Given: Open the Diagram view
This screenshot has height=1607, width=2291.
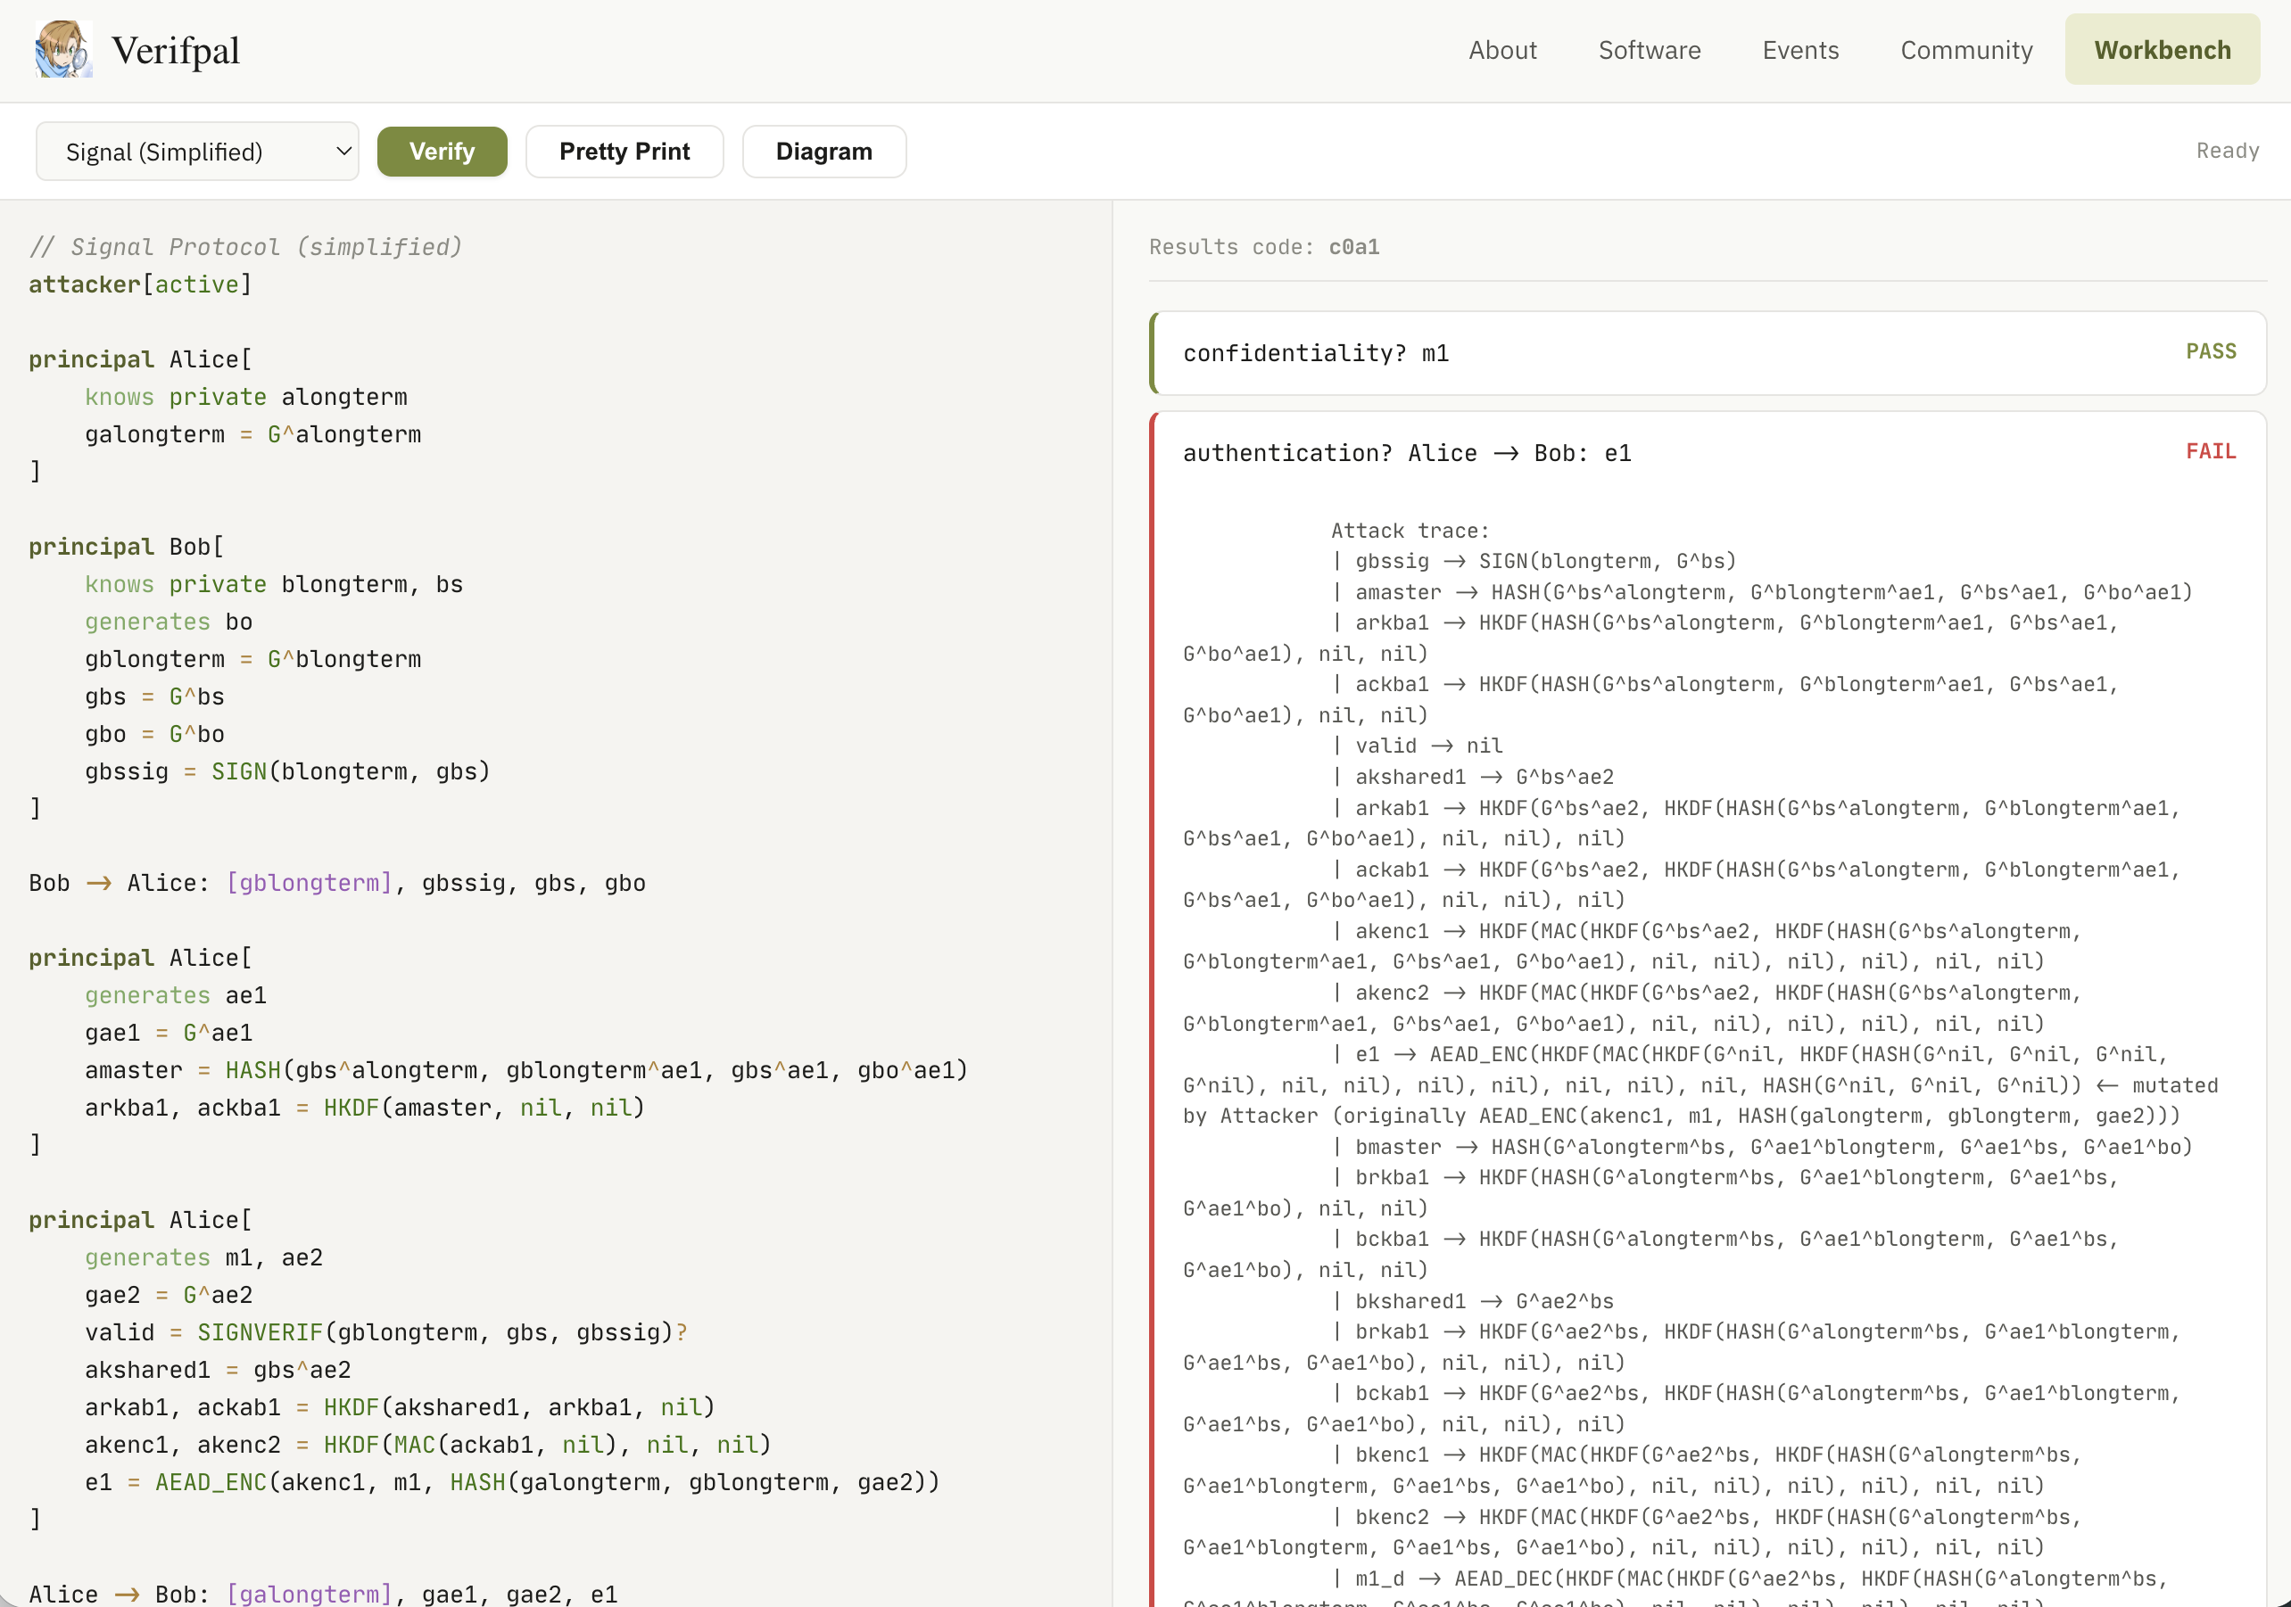Looking at the screenshot, I should pos(823,151).
